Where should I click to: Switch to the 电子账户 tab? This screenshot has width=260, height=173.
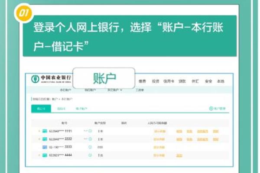81,109
